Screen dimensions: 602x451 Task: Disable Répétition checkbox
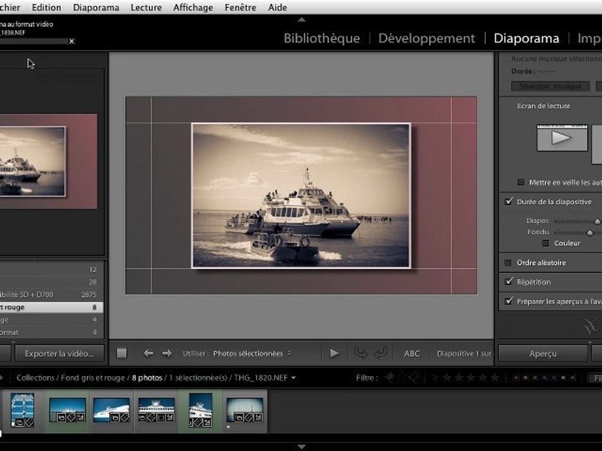509,281
